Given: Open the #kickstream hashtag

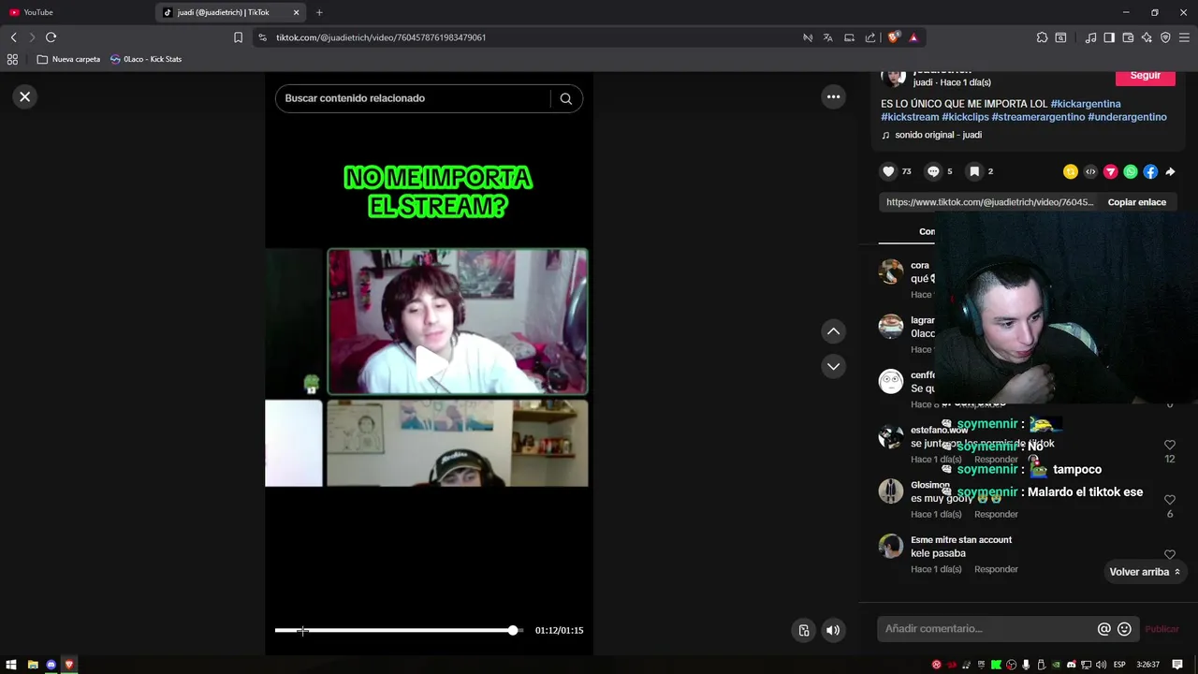Looking at the screenshot, I should pos(910,117).
